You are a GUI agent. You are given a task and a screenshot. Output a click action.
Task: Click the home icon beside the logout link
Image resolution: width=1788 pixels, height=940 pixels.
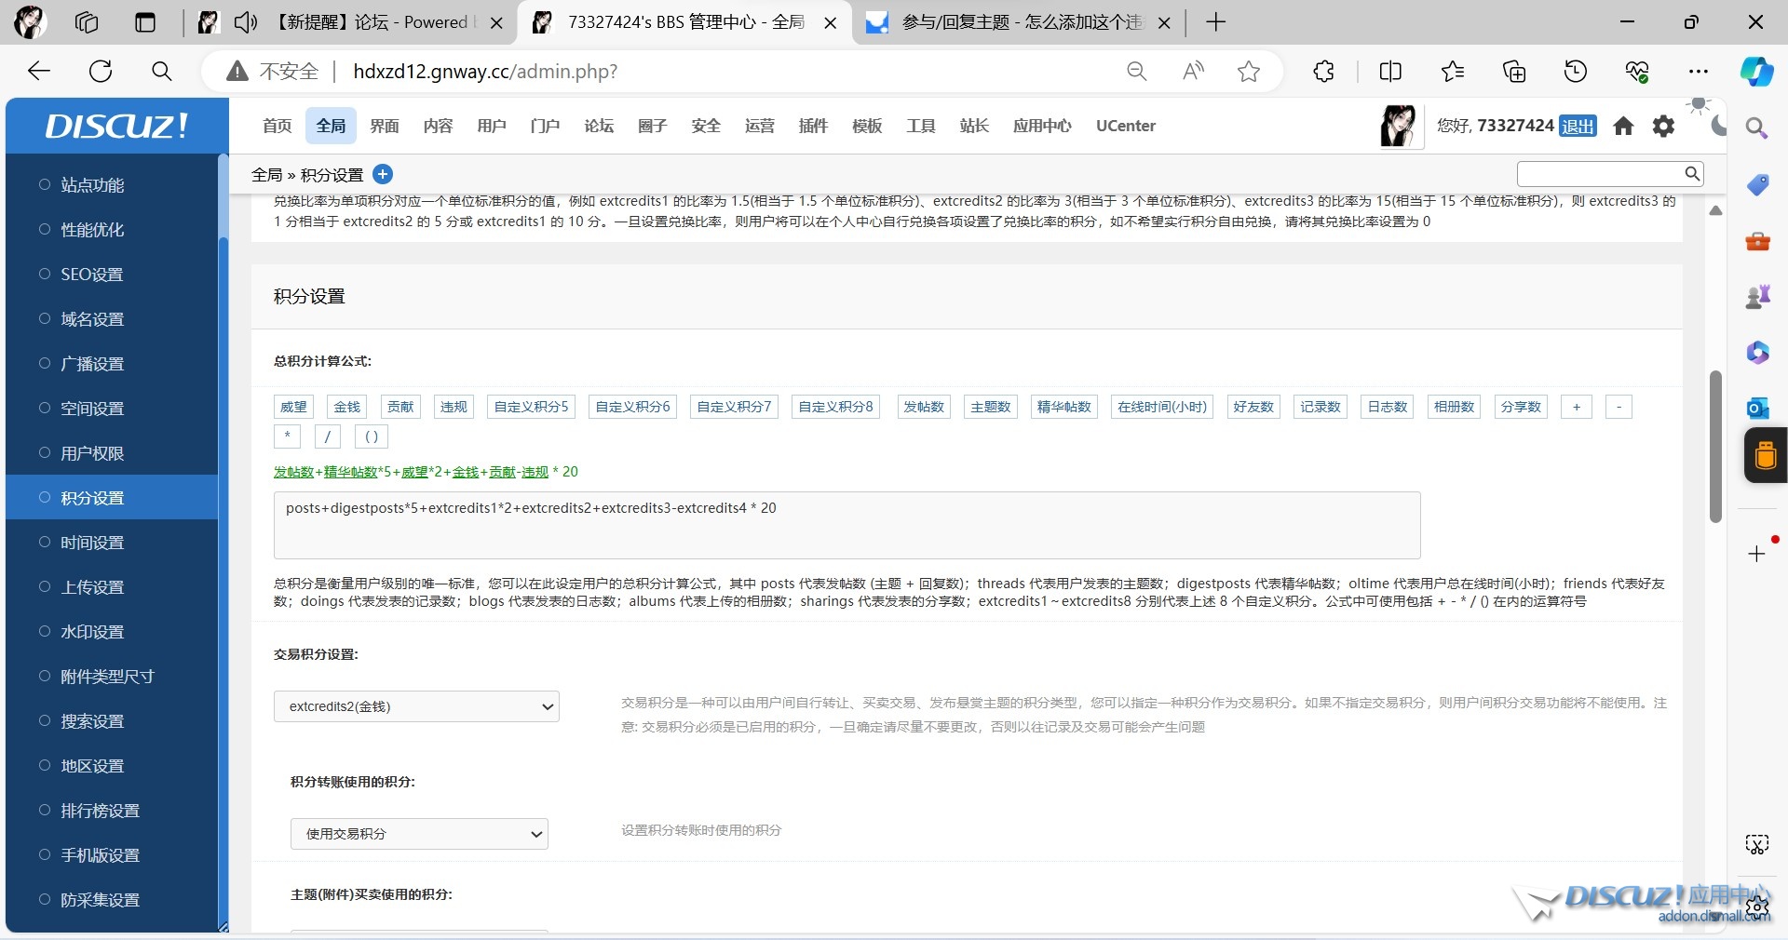pyautogui.click(x=1623, y=126)
